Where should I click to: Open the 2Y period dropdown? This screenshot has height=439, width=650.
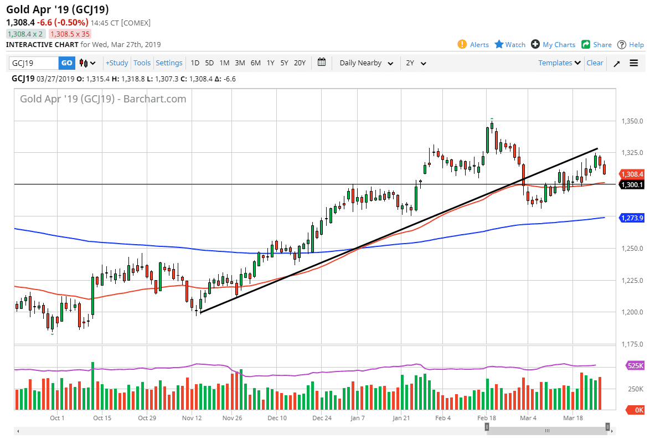tap(416, 63)
